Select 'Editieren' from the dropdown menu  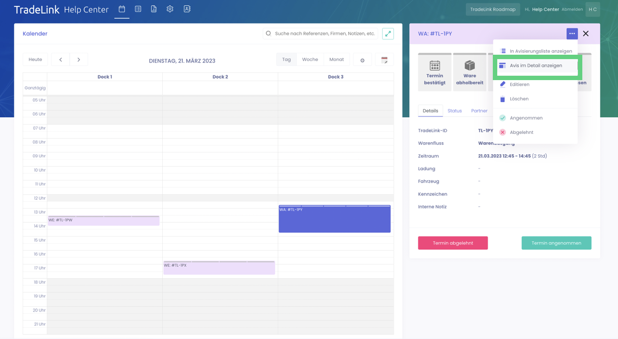(519, 85)
